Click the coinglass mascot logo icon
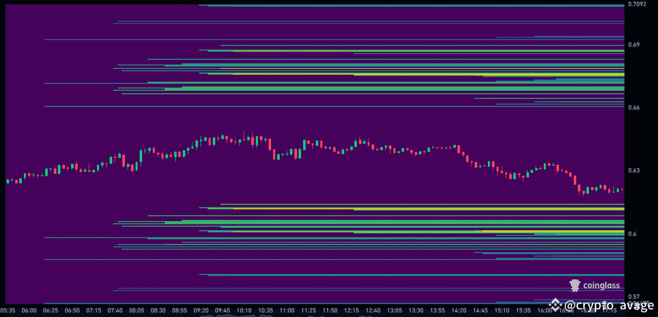This screenshot has height=317, width=658. (574, 286)
